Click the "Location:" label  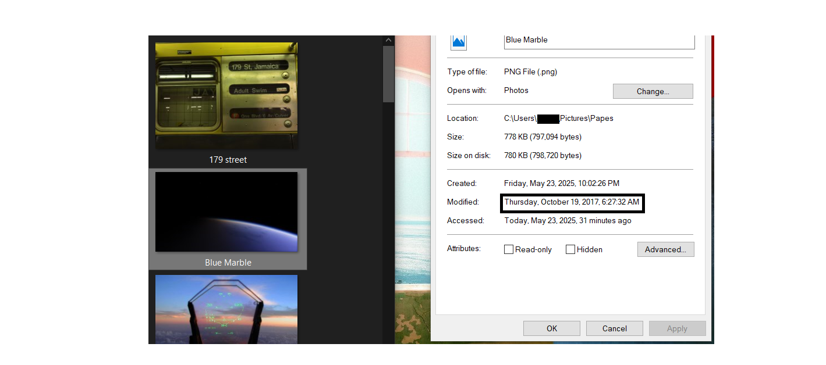(463, 118)
